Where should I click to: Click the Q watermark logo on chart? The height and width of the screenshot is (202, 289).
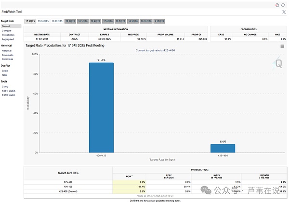(278, 62)
